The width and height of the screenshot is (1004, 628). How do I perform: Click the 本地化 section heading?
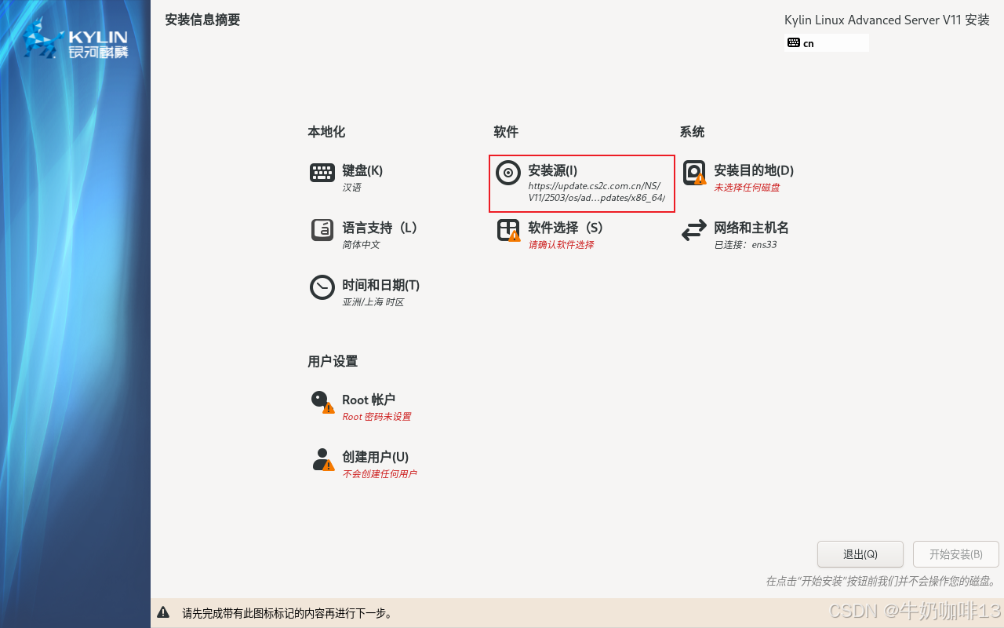pos(326,132)
